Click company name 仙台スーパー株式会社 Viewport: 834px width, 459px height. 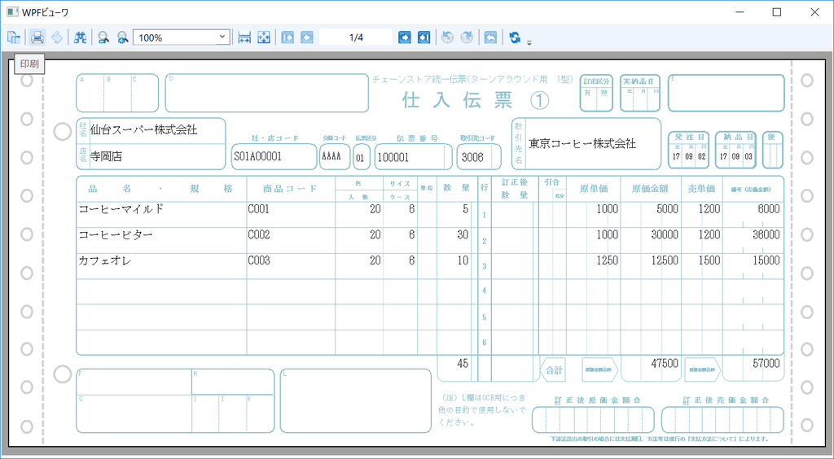click(x=144, y=129)
